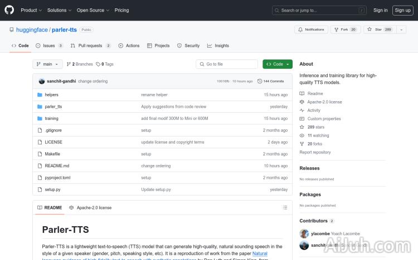Open the huggingface owner link
This screenshot has width=418, height=260.
(x=32, y=29)
